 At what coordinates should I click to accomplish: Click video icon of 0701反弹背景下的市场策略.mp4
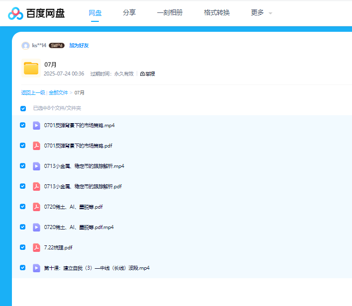[x=36, y=126]
